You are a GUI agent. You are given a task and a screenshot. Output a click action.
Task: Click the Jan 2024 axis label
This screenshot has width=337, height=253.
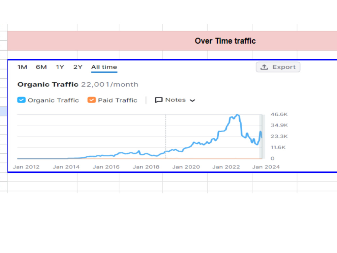click(x=266, y=167)
